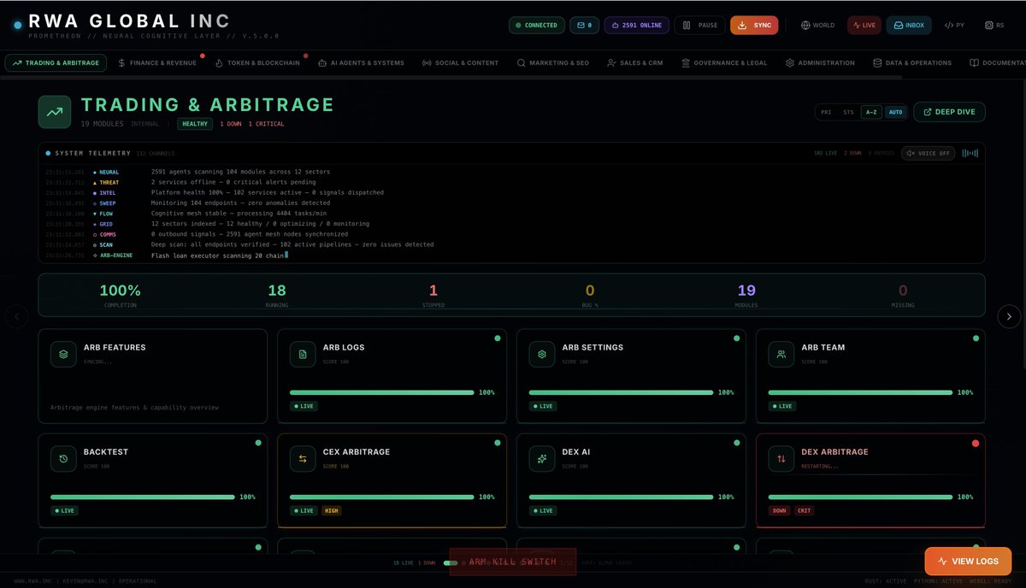Viewport: 1026px width, 588px height.
Task: Open the DEX Arbitrage card title
Action: click(834, 452)
